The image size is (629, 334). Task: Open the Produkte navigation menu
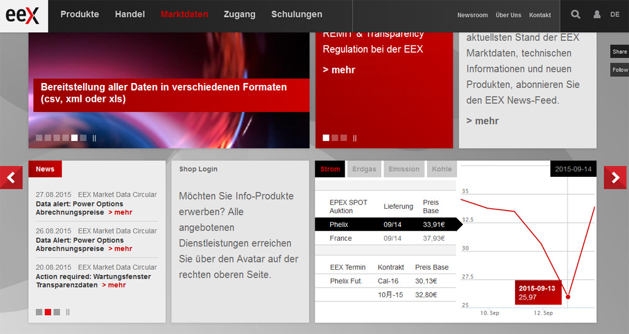(79, 14)
